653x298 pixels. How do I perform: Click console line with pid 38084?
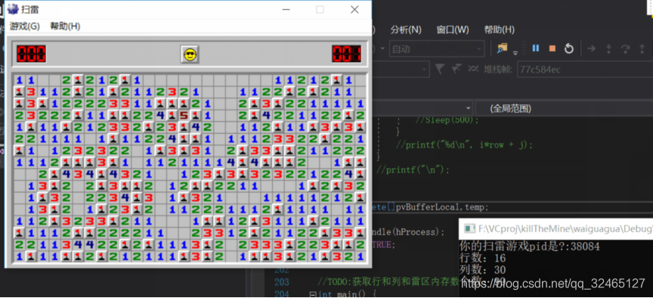click(529, 247)
